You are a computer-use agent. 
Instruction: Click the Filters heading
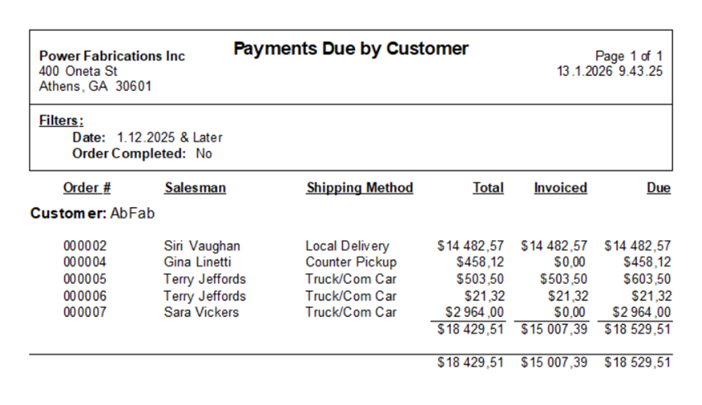point(61,120)
